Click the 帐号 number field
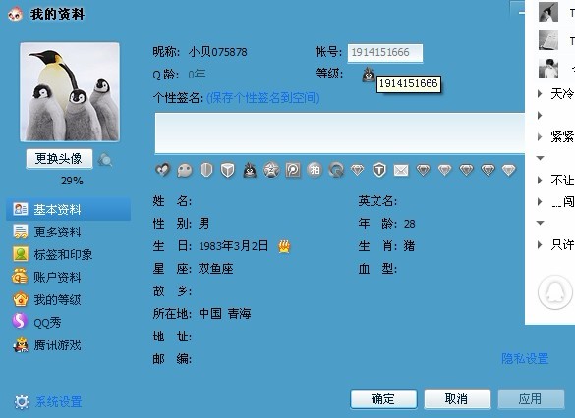Screen dimensions: 575x418 tap(385, 53)
